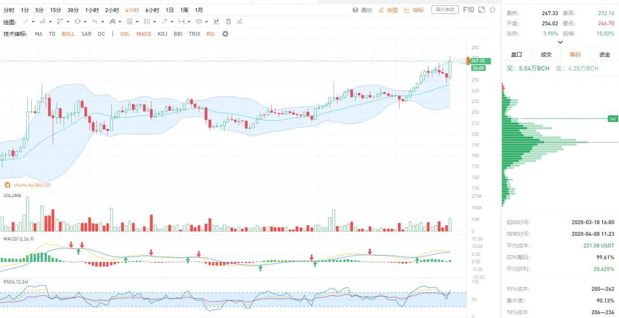Select the arrow drawing tool
Image resolution: width=619 pixels, height=318 pixels.
164,22
